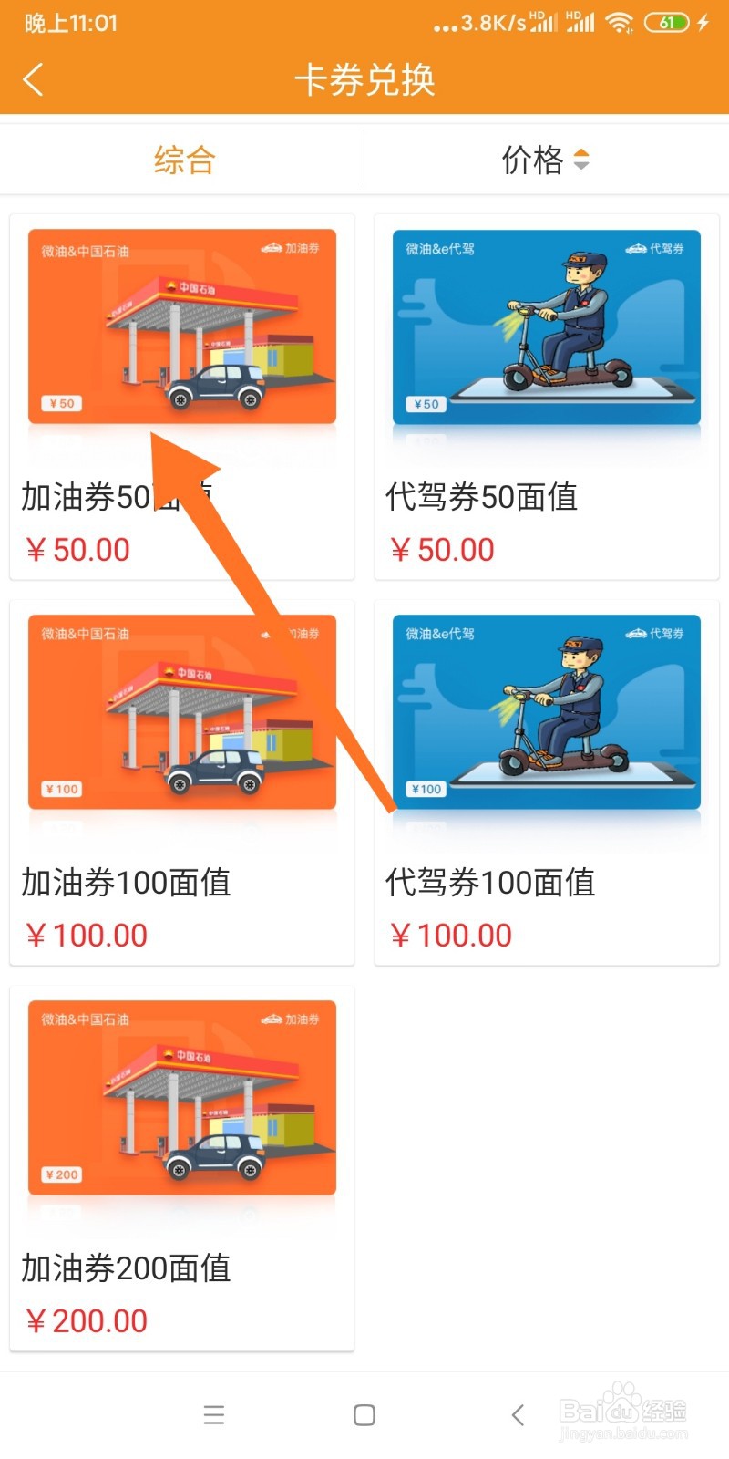
Task: Switch to the 价格 sort tab
Action: [x=533, y=160]
